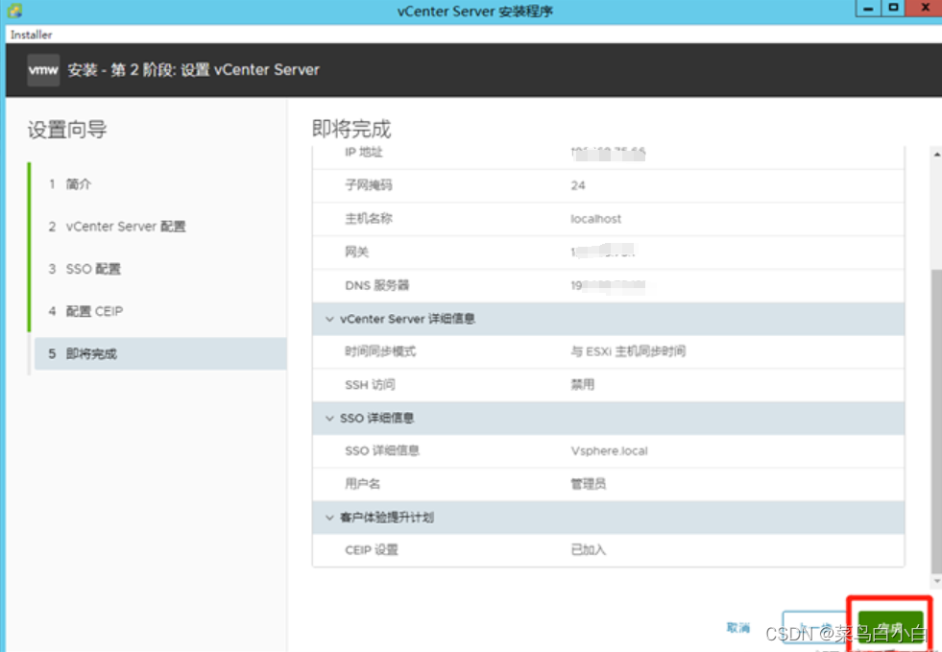Select the subnet mask value 24
Screen dimensions: 942x652
click(x=578, y=185)
